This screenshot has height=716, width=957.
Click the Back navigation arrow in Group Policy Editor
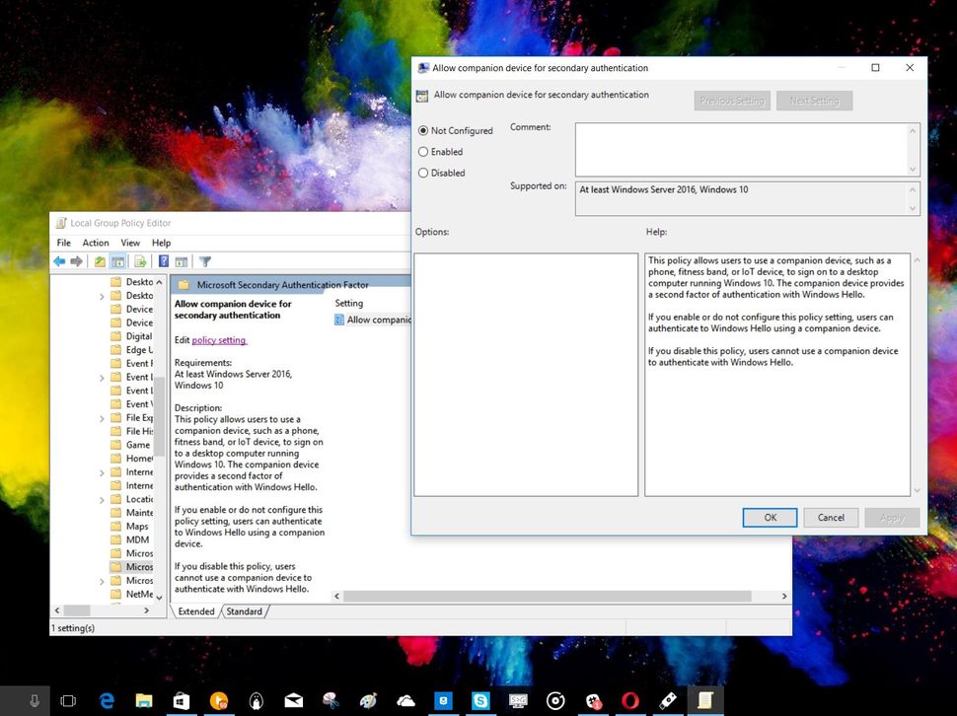[x=60, y=261]
